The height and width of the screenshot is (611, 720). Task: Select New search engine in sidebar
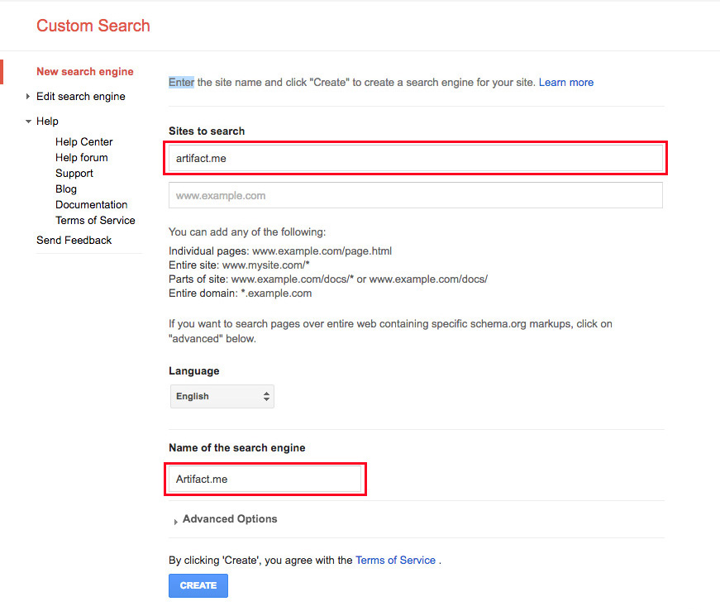[x=85, y=72]
